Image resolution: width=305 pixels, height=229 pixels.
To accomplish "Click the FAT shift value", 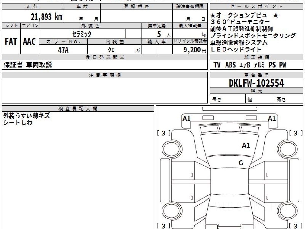I will 11,42.
